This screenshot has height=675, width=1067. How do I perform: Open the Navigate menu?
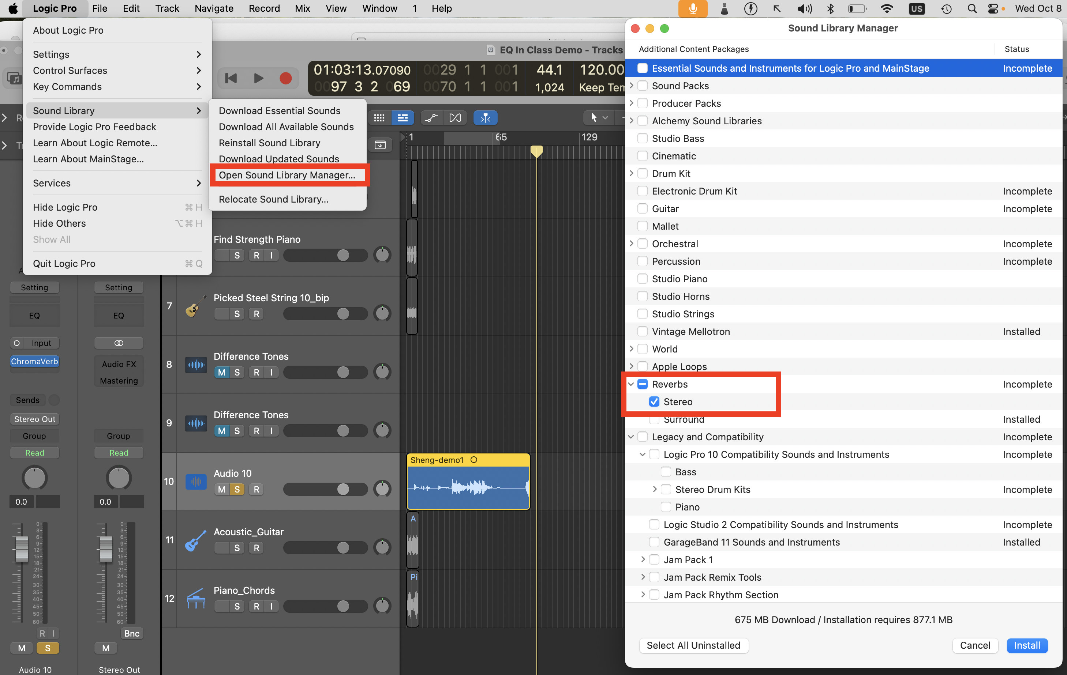tap(214, 8)
